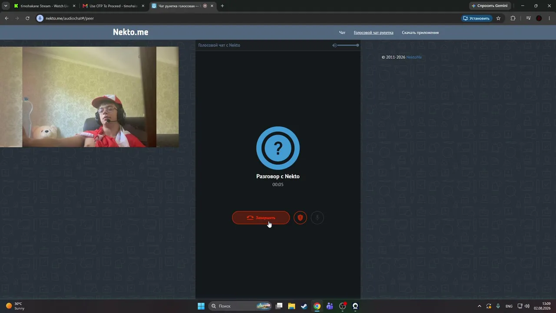Mute the microphone in the voice chat
This screenshot has height=313, width=556.
click(317, 218)
